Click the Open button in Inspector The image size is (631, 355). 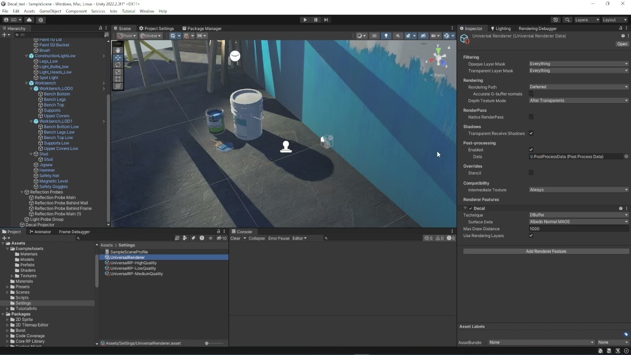pos(622,44)
